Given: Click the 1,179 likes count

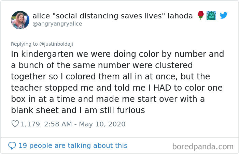Looking at the screenshot, I should point(30,124).
